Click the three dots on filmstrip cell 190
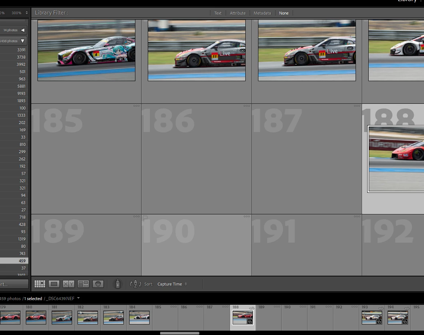424x335 pixels. pos(303,307)
